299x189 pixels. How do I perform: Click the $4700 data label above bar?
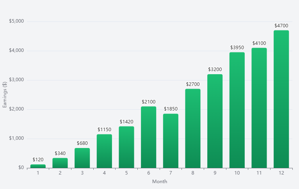(281, 26)
